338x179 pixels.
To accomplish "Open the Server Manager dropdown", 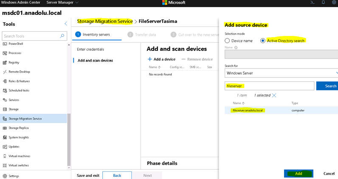I will [x=62, y=3].
